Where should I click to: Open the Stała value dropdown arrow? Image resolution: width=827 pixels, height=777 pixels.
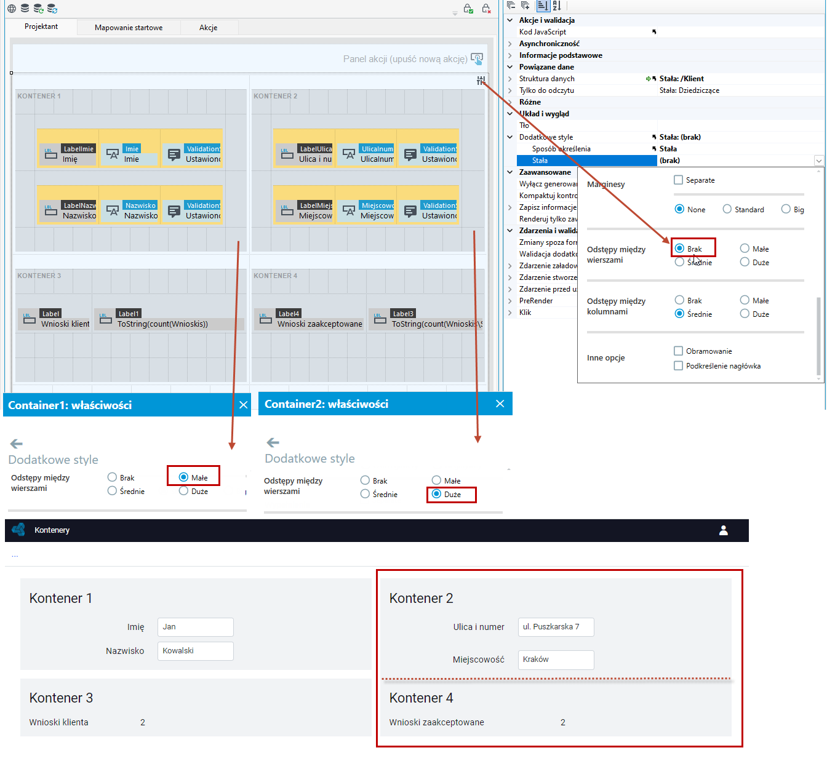click(x=819, y=161)
